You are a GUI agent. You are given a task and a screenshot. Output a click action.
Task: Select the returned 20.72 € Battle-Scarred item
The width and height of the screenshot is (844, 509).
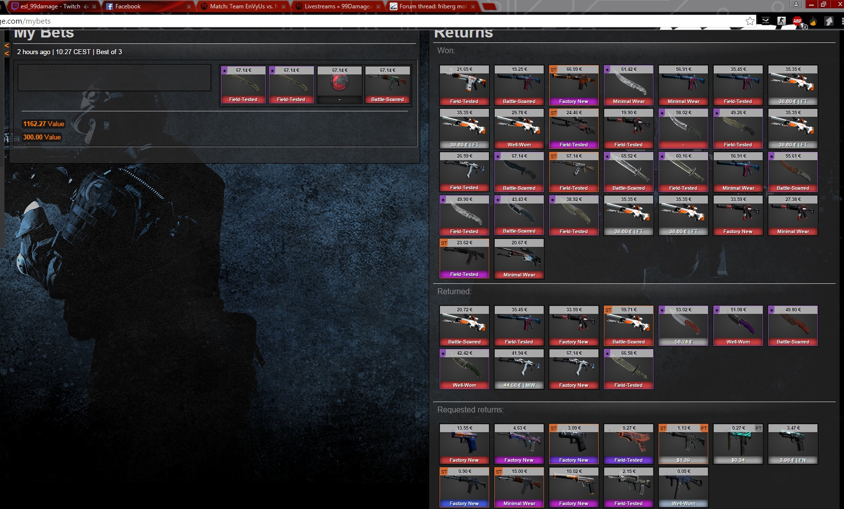(464, 326)
